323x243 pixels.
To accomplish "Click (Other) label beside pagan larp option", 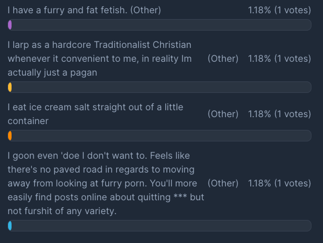I will coord(223,59).
